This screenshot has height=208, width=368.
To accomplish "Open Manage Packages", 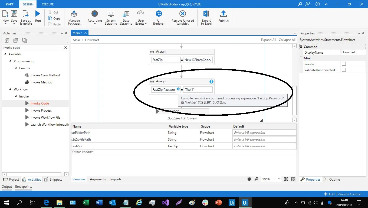I will (74, 18).
